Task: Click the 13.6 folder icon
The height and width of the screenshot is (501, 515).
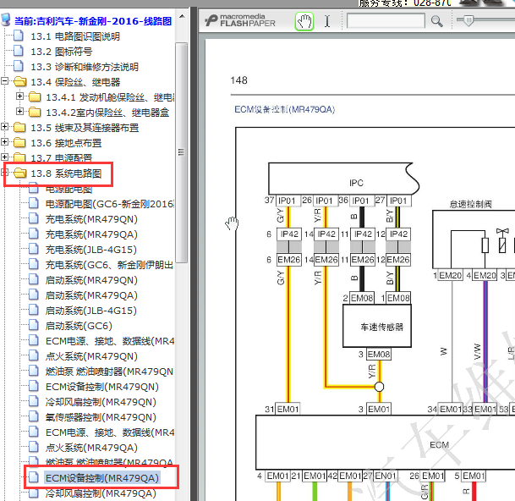Action: 20,143
